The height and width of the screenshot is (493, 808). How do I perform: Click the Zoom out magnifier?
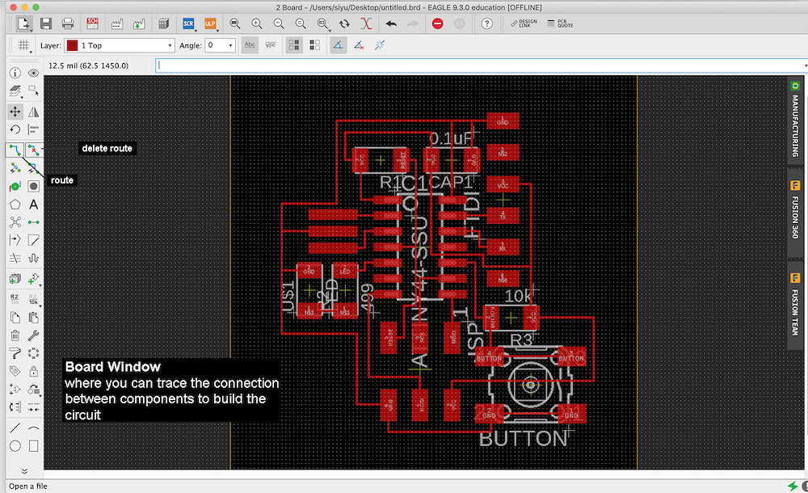click(279, 23)
